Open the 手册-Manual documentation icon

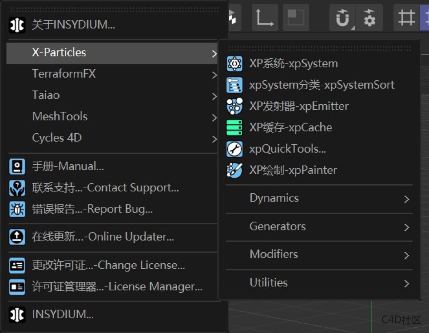[16, 166]
